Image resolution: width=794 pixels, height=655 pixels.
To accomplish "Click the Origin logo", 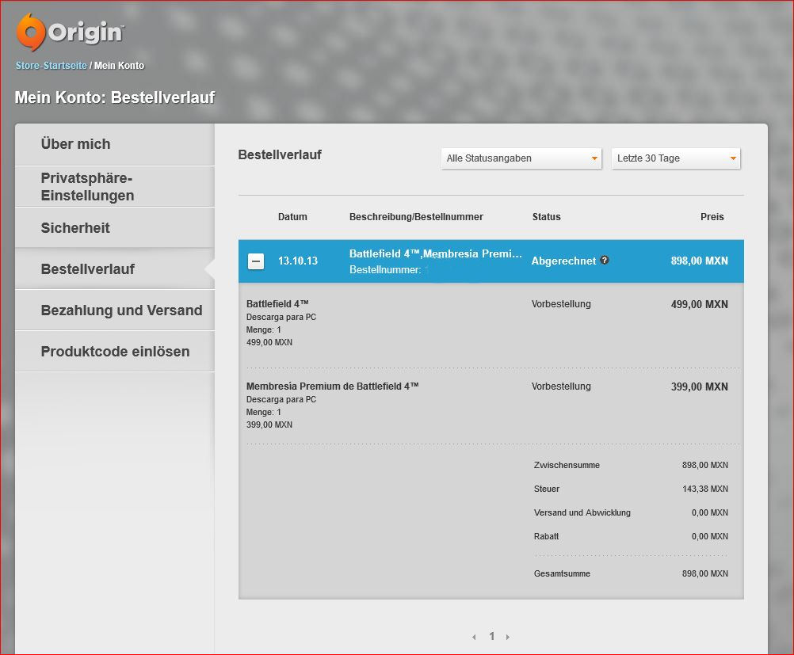I will [x=70, y=32].
